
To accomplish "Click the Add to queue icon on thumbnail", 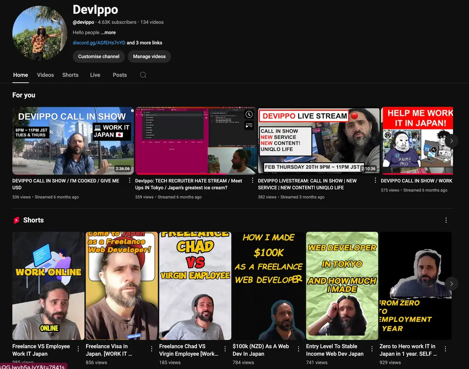I will (x=249, y=125).
